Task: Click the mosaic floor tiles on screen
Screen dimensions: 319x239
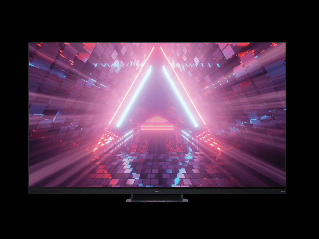Action: [x=159, y=167]
